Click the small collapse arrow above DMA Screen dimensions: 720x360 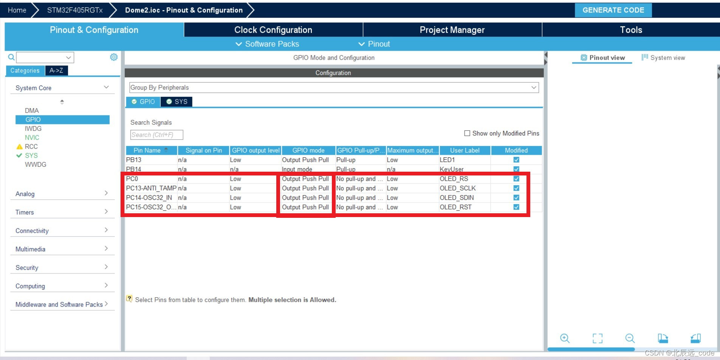coord(62,102)
